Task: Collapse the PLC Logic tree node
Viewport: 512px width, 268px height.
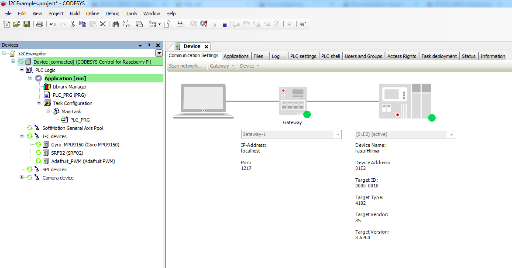Action: 21,70
